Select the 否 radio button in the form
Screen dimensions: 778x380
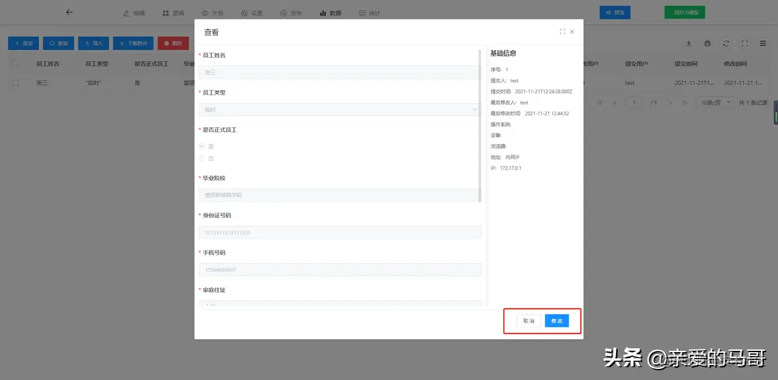pos(201,158)
